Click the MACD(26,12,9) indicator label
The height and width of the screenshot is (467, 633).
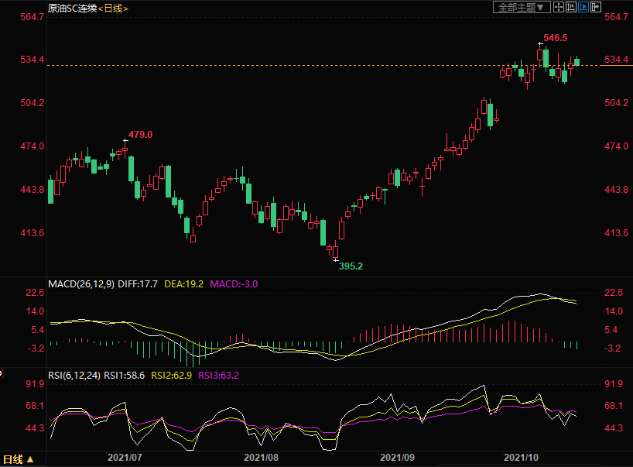(81, 284)
